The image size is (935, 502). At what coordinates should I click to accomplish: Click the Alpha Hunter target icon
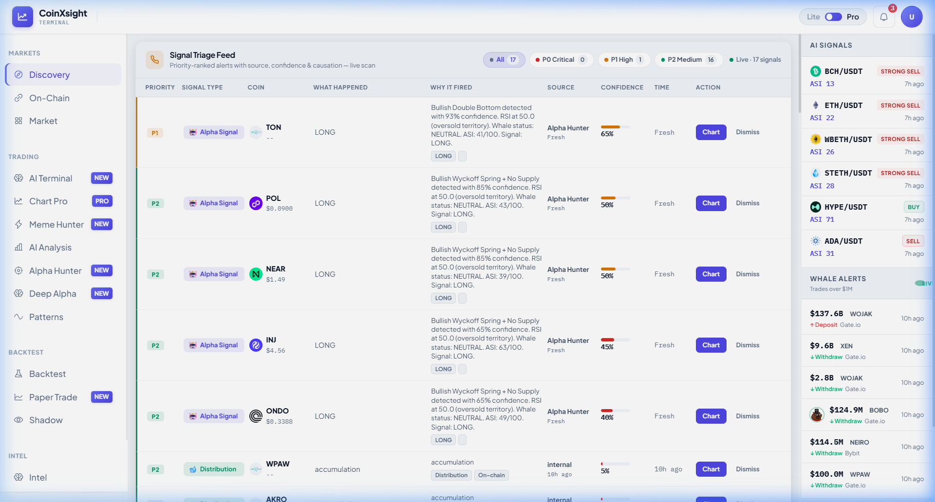[19, 270]
